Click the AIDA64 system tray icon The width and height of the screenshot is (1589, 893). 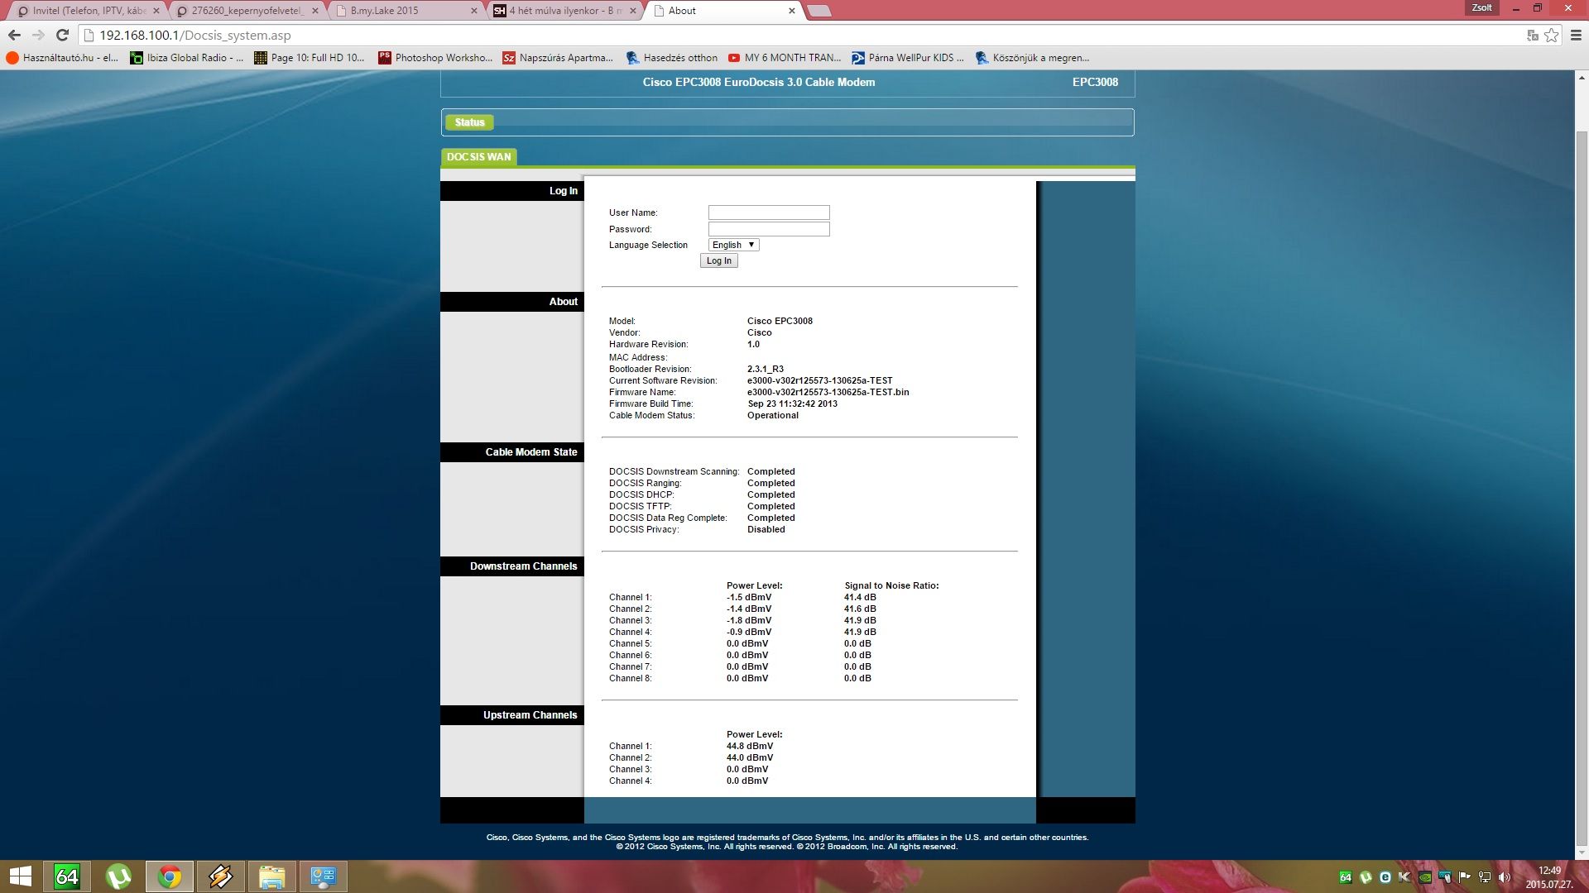coord(1346,877)
